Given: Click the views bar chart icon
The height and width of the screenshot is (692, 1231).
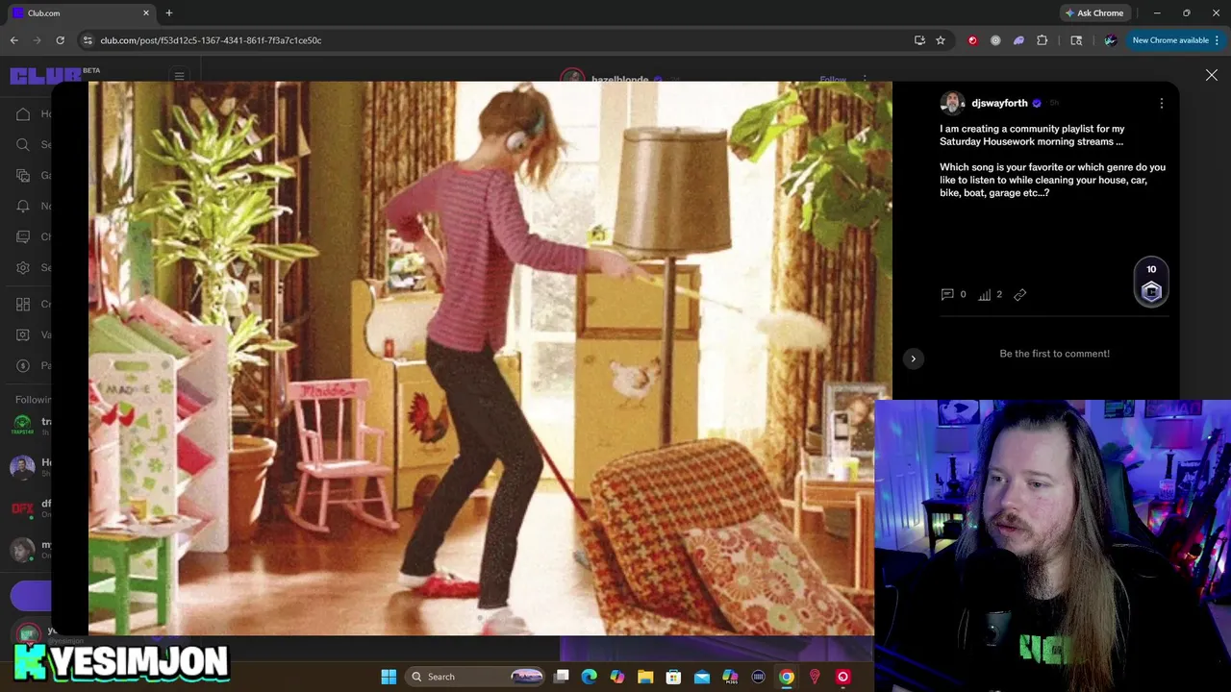Looking at the screenshot, I should click(984, 294).
